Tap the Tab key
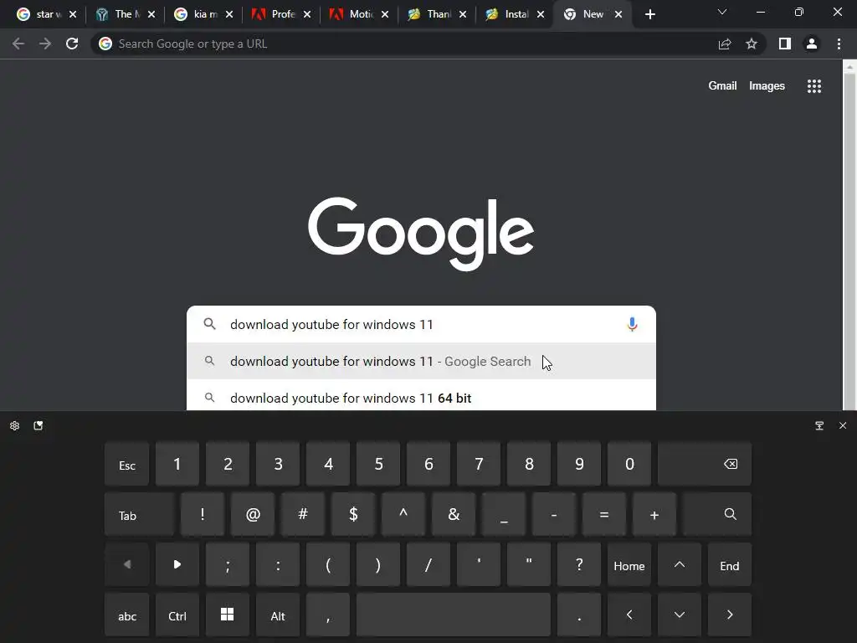 tap(140, 515)
